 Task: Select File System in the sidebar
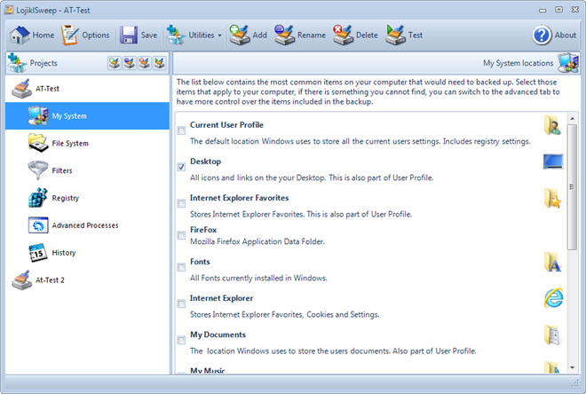[69, 143]
